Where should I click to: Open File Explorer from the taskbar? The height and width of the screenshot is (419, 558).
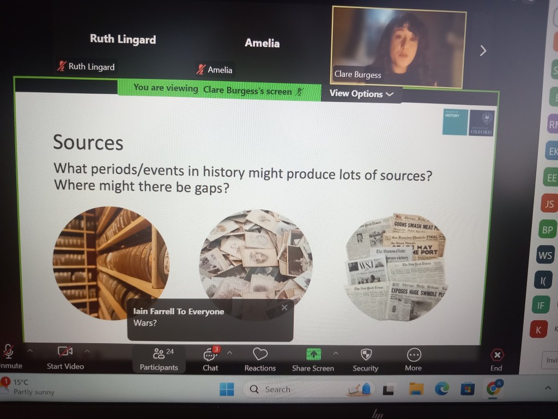(416, 388)
